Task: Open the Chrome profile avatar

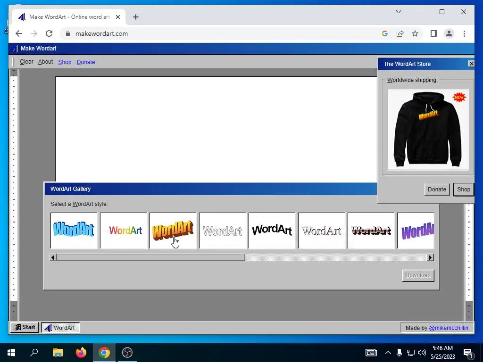Action: pyautogui.click(x=449, y=33)
